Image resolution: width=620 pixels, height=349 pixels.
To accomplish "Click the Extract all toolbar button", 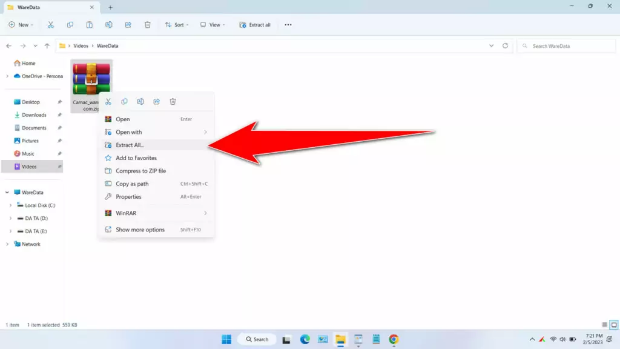I will (x=255, y=24).
